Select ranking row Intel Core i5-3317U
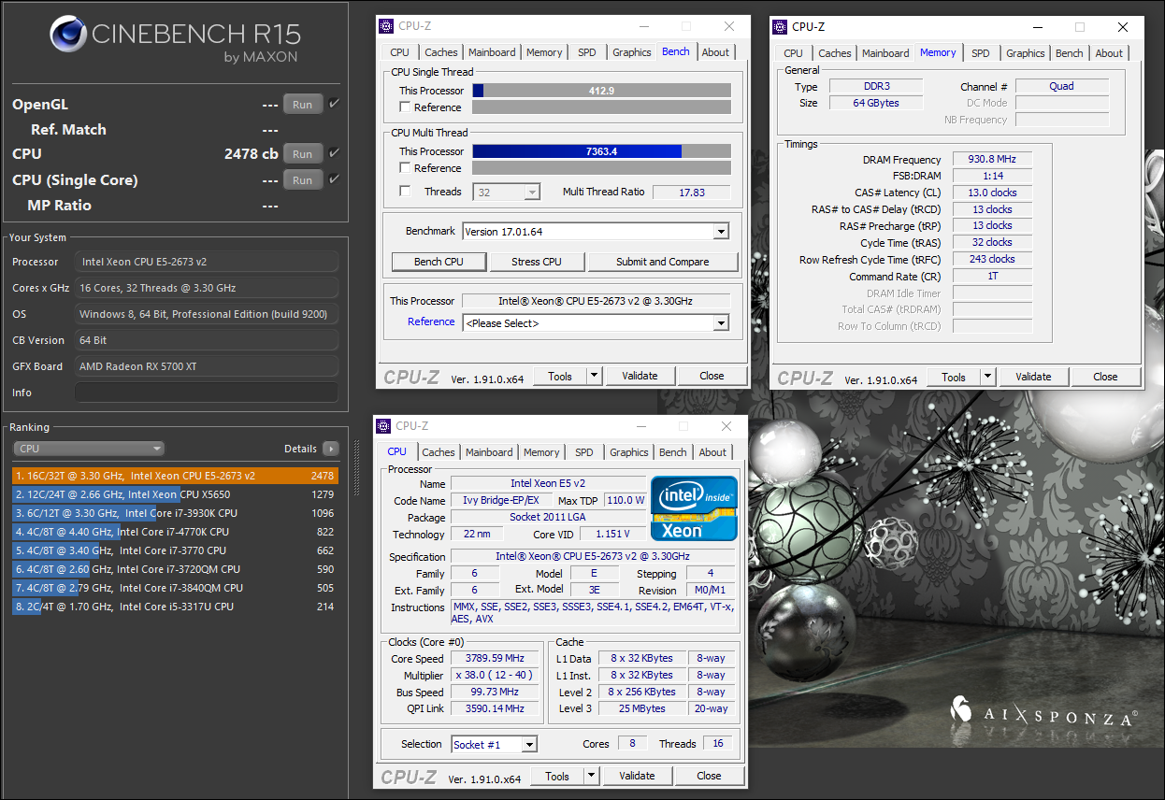Screen dimensions: 1165x800 [x=175, y=607]
